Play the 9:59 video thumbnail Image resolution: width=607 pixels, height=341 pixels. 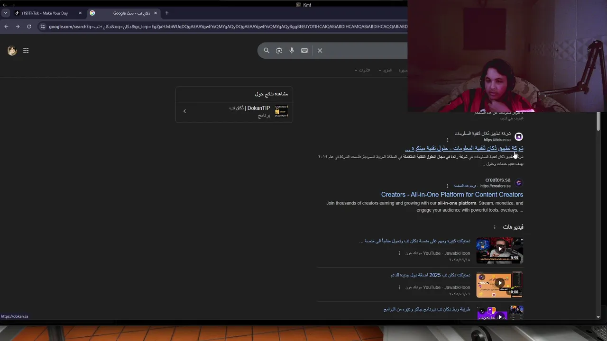(500, 250)
